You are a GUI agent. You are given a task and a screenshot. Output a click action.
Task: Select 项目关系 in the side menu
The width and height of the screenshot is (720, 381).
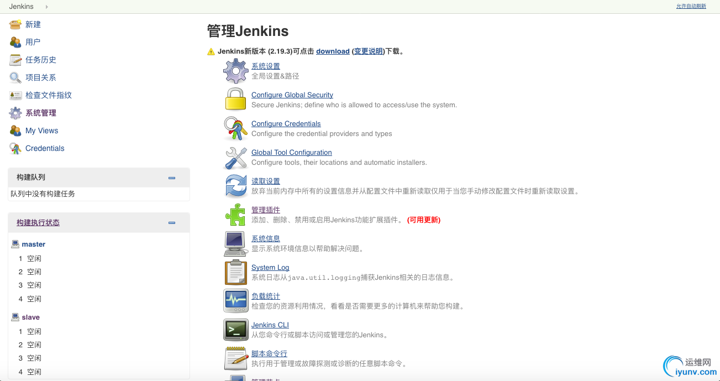(x=41, y=77)
